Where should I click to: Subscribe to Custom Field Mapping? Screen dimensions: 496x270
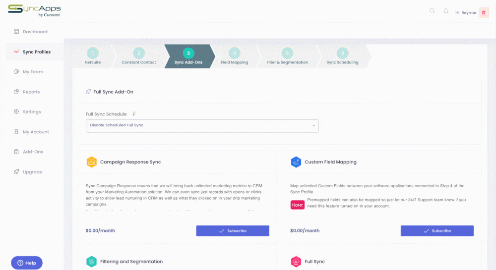[437, 231]
